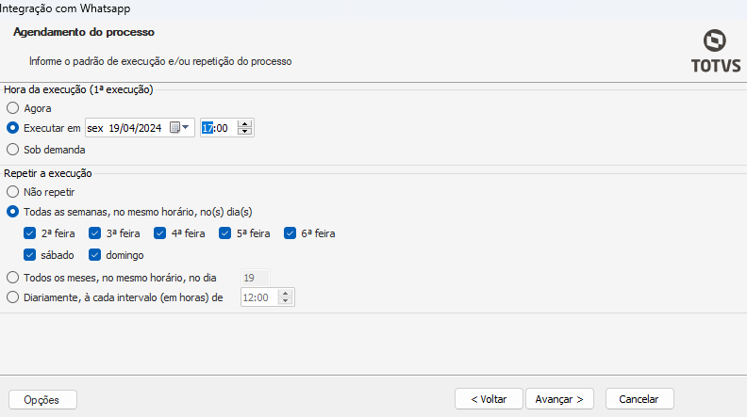Go back with the Voltar button

coord(489,399)
